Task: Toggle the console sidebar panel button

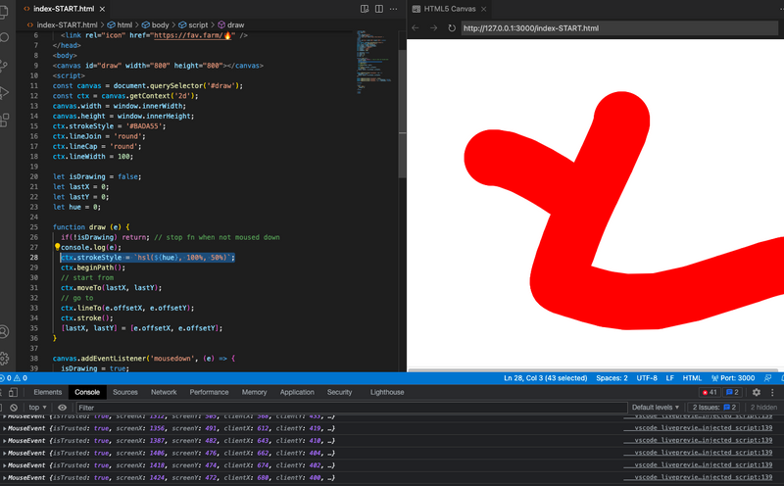Action: [3, 407]
